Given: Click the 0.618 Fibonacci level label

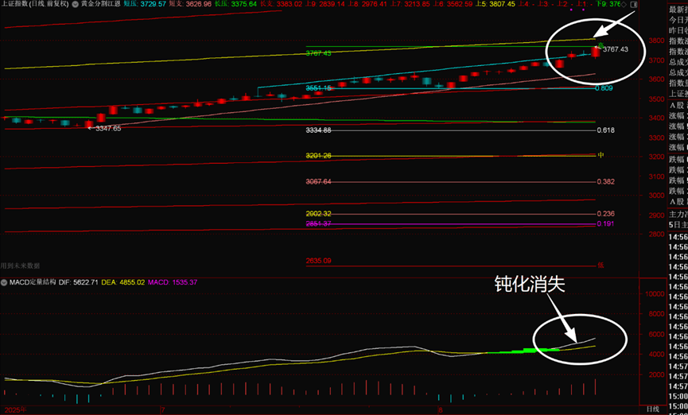Looking at the screenshot, I should click(x=606, y=130).
